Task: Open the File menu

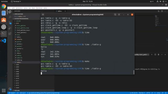Action: [x=9, y=8]
